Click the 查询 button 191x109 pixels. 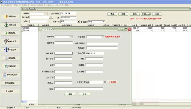[x=112, y=14]
